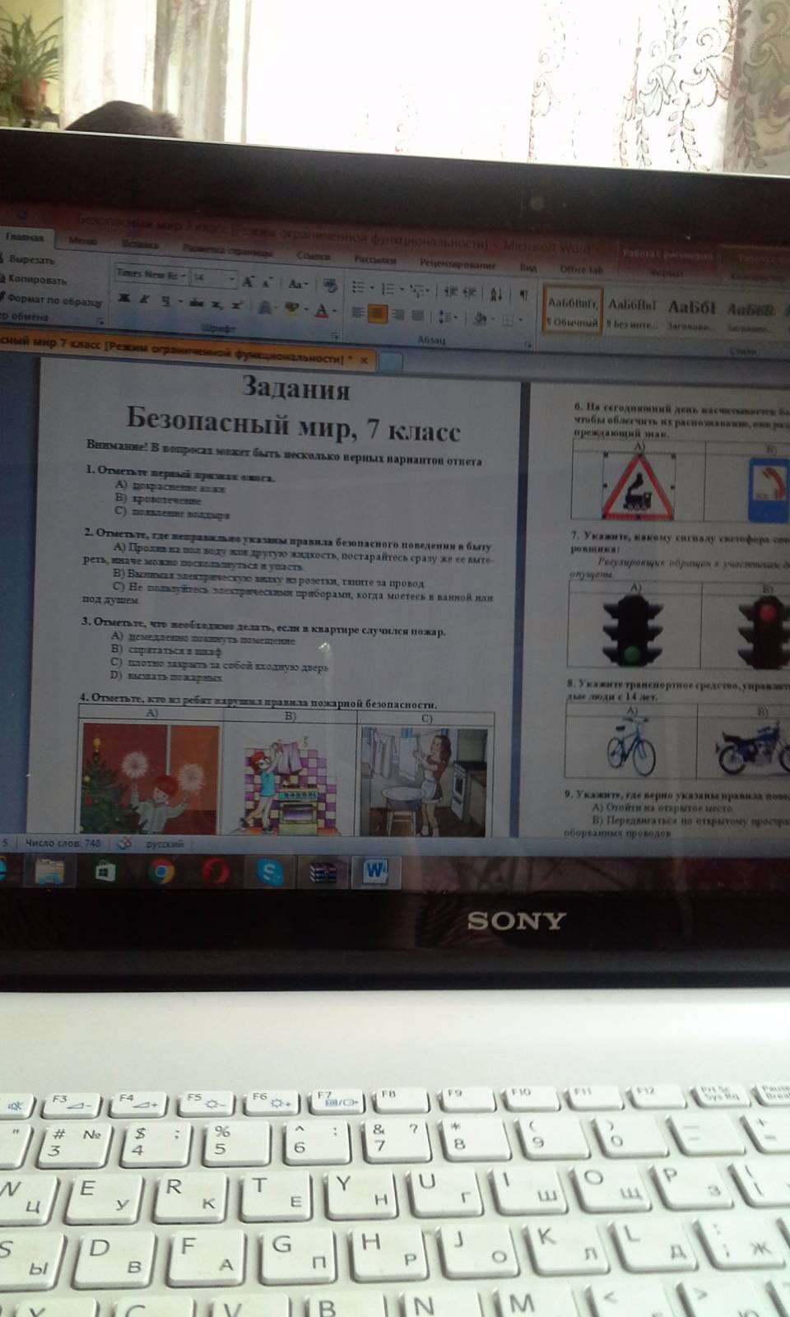Viewport: 790px width, 1317px height.
Task: Click the bulleted list icon
Action: pyautogui.click(x=359, y=287)
